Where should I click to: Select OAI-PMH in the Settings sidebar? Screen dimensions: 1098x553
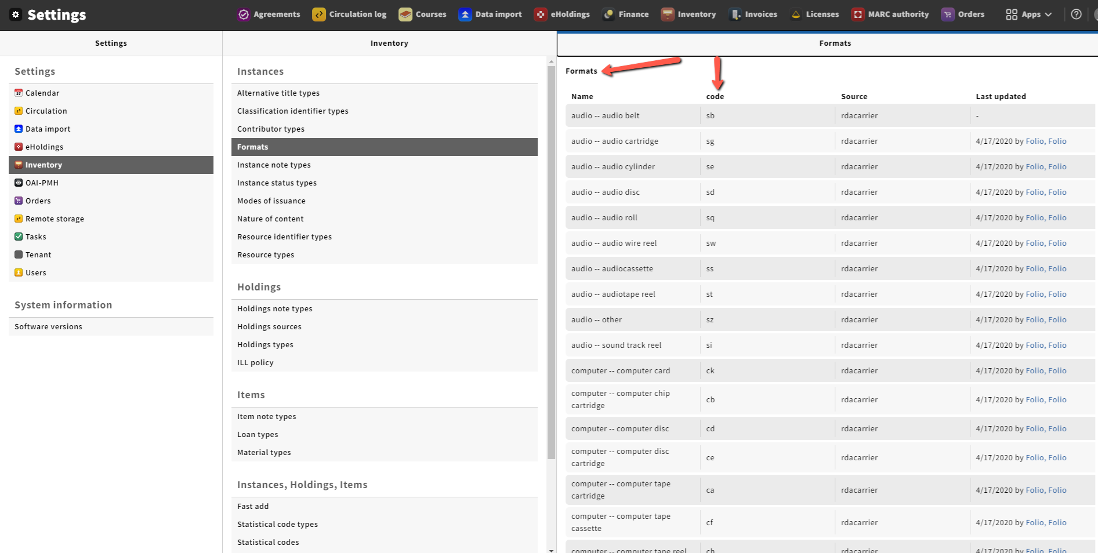[41, 183]
